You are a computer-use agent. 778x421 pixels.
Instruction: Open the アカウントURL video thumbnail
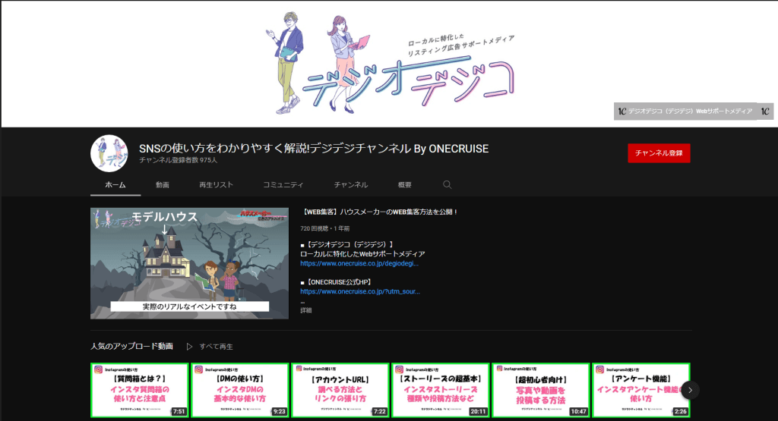click(340, 391)
